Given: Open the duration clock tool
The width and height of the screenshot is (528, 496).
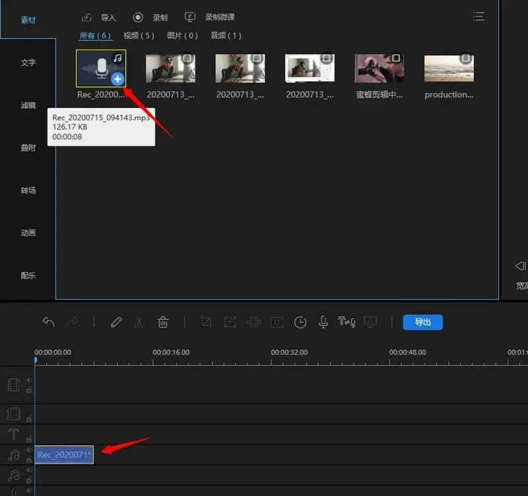Looking at the screenshot, I should [300, 322].
